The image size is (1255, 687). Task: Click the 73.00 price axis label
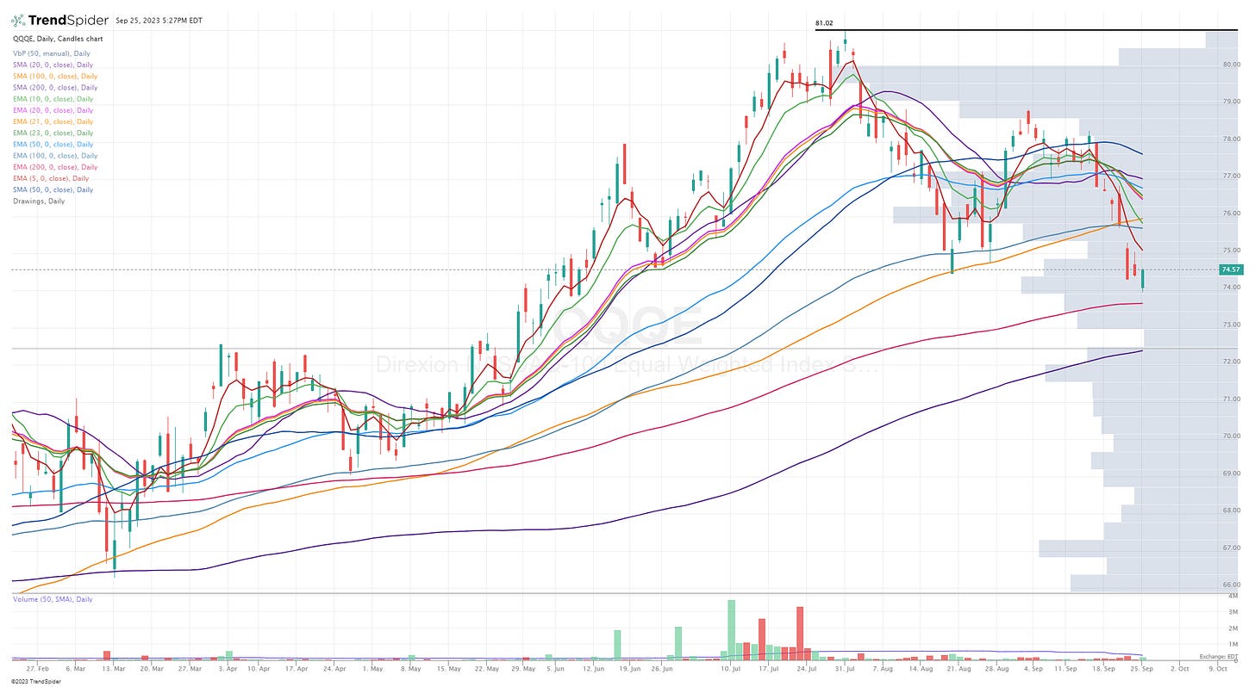(1230, 325)
